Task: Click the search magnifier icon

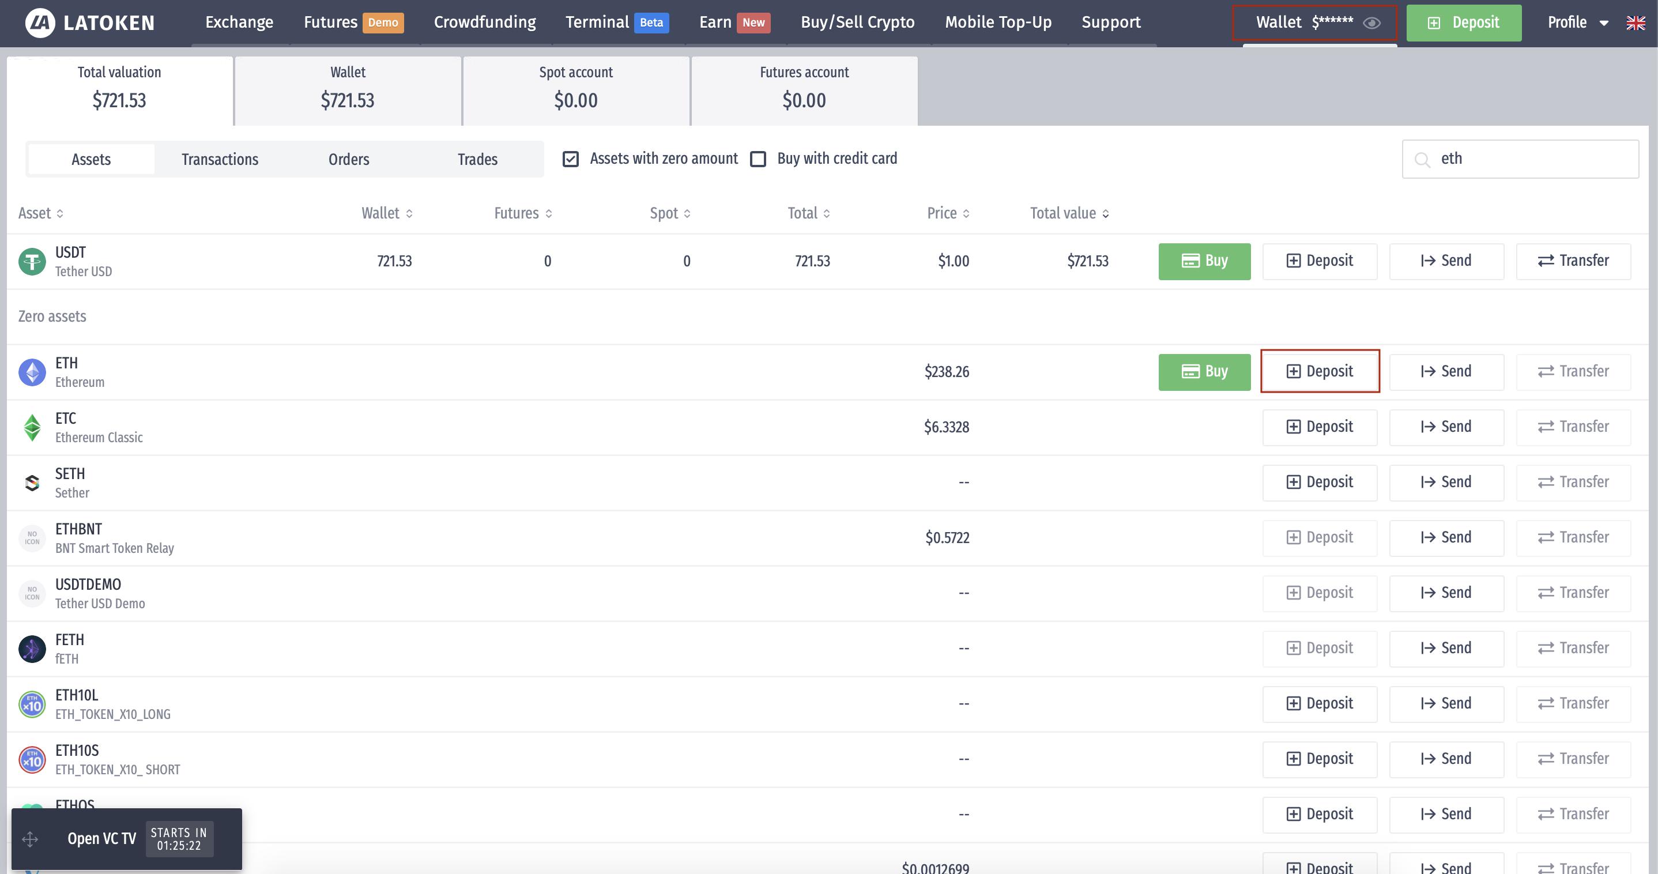Action: coord(1422,160)
